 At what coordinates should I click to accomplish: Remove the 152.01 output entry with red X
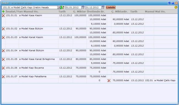[x=109, y=81]
